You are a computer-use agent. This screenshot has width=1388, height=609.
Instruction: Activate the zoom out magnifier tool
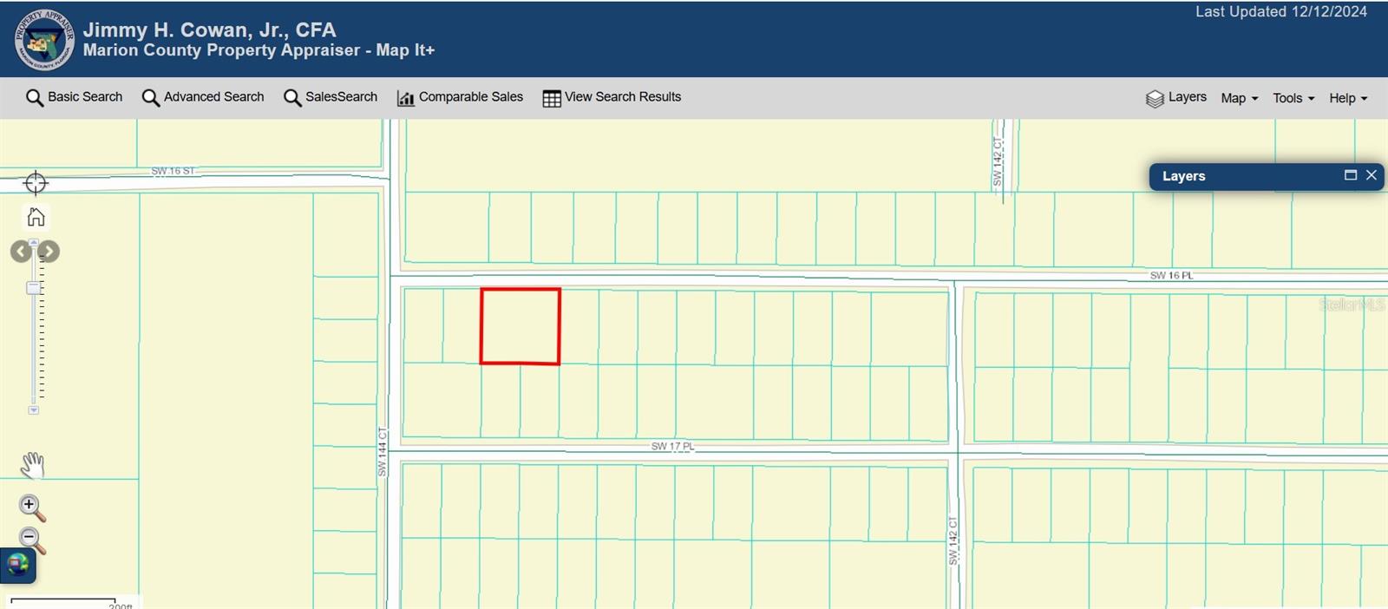tap(31, 540)
